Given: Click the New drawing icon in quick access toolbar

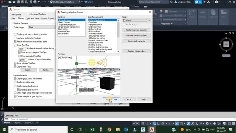Looking at the screenshot, I should point(10,2).
